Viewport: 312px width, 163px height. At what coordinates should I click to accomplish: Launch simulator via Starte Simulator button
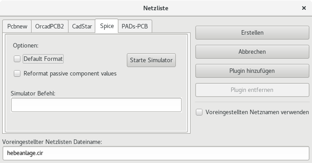point(151,60)
